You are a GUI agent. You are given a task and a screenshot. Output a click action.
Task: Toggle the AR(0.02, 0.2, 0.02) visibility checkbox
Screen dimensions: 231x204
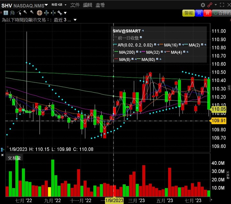[x=155, y=44]
